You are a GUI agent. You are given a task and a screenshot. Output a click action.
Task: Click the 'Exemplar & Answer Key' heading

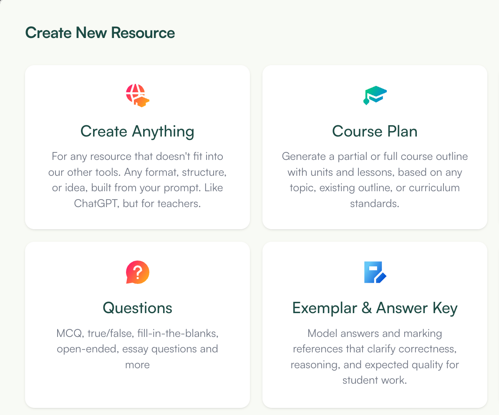(374, 308)
